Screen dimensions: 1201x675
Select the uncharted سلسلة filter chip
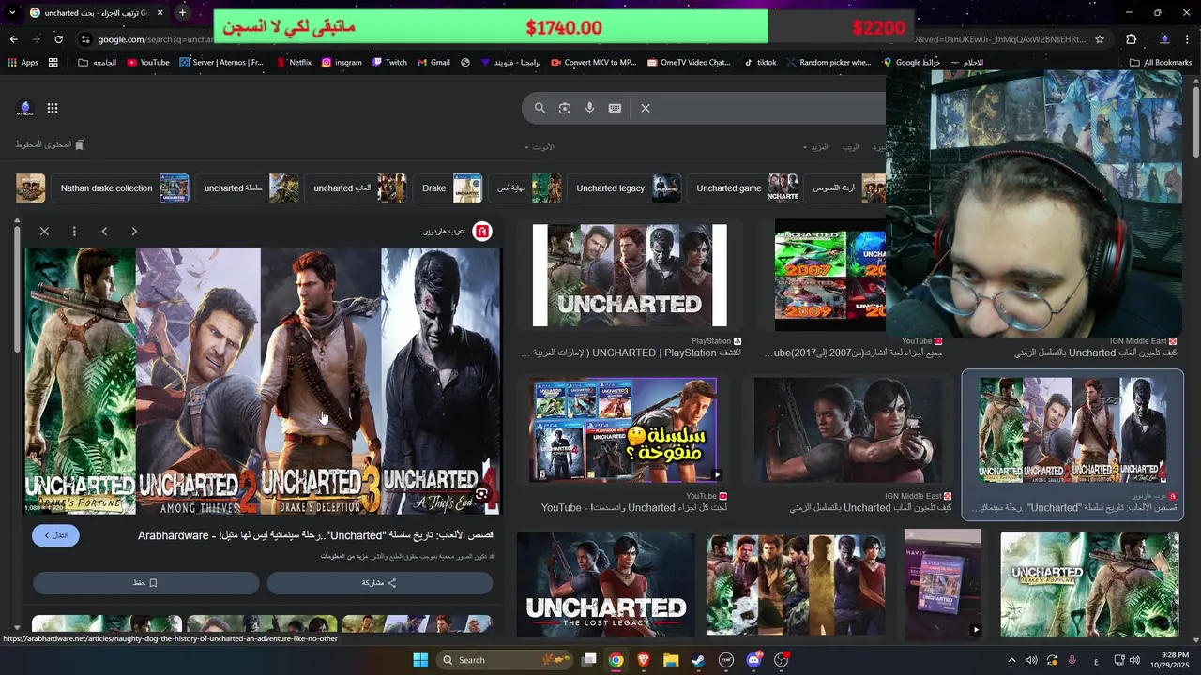[x=250, y=188]
